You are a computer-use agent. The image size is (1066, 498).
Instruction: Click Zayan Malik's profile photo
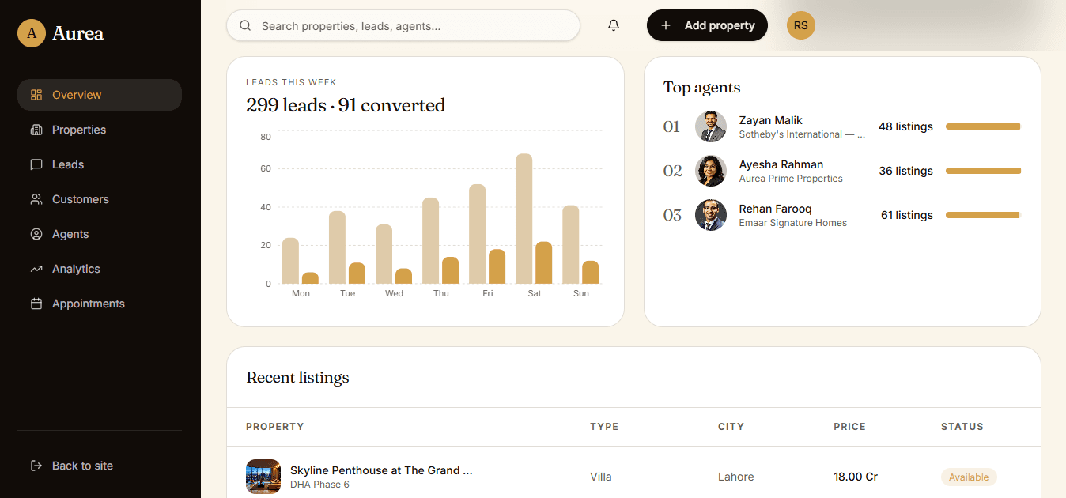coord(711,126)
